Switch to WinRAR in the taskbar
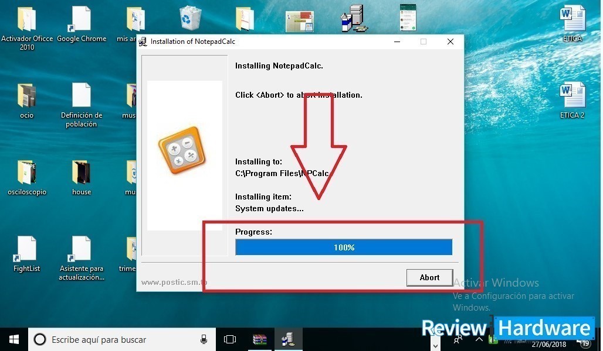The image size is (603, 351). pos(259,339)
